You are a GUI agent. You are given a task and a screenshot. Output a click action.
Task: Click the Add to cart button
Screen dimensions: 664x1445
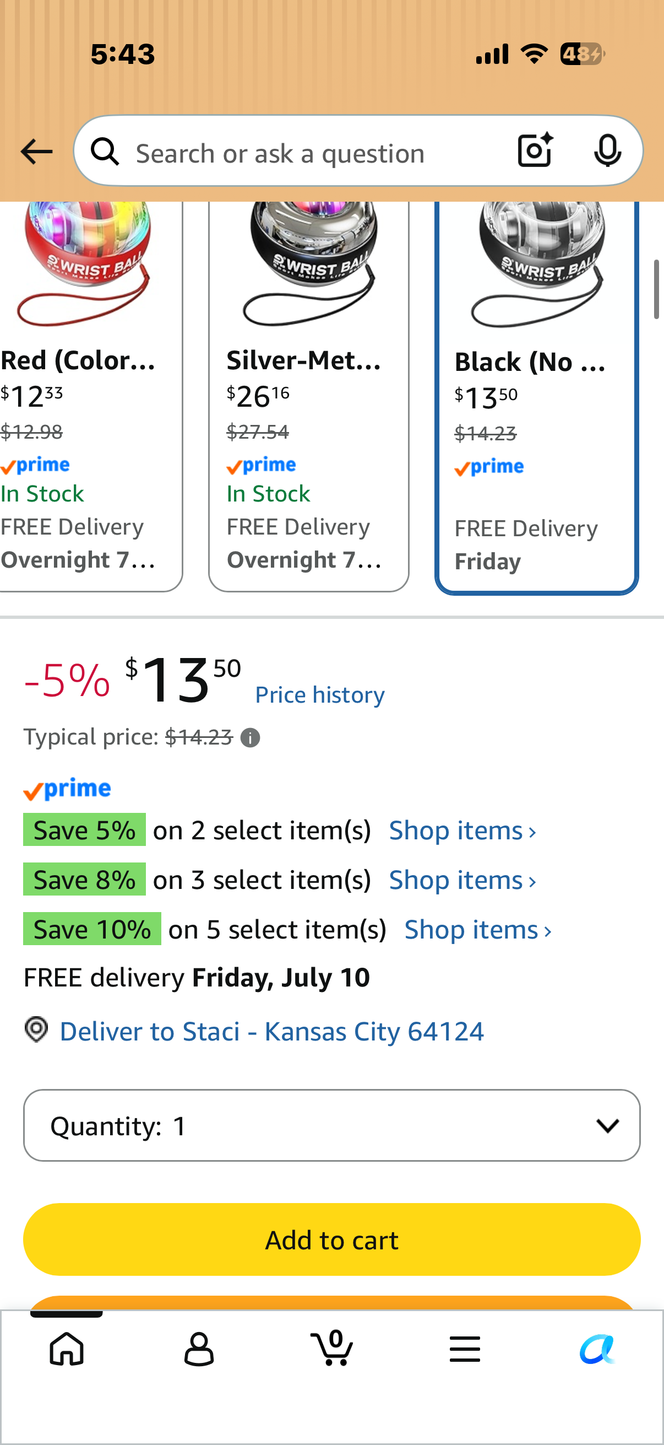pyautogui.click(x=331, y=1239)
